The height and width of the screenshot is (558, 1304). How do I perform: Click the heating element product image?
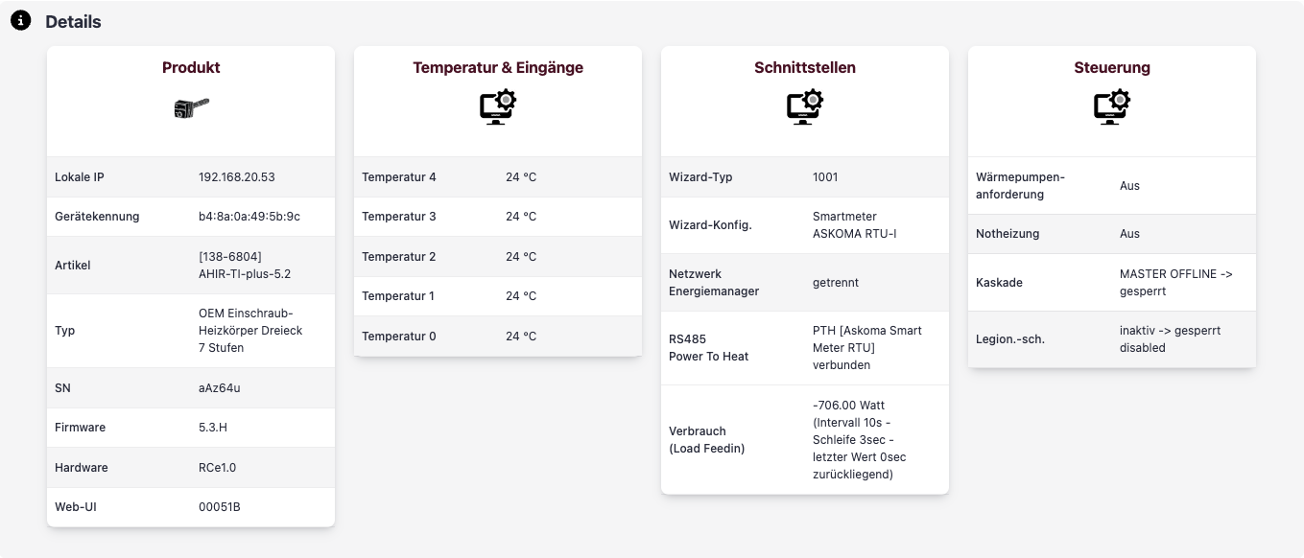coord(191,107)
